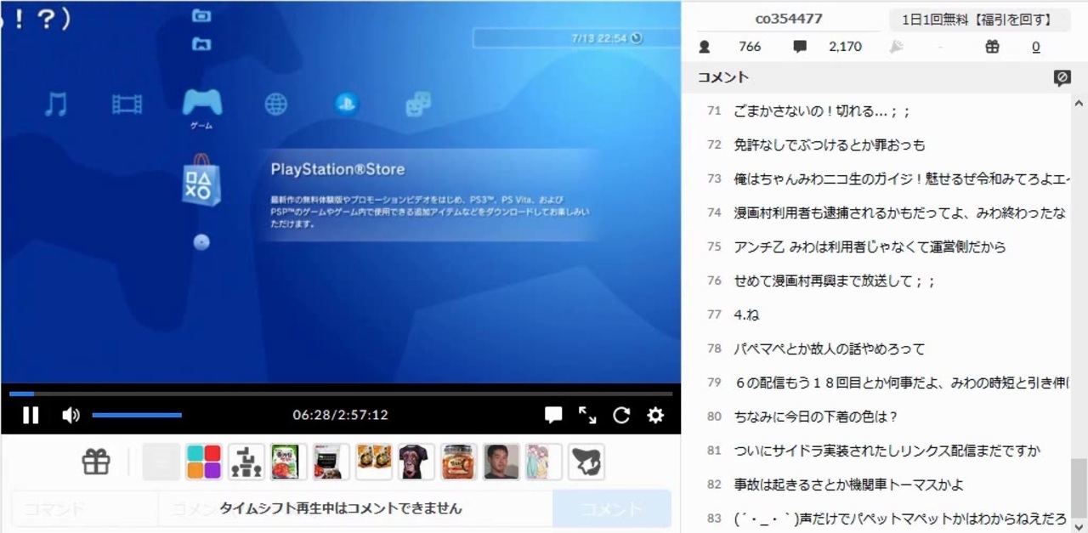Click the viewer count person icon

[705, 47]
